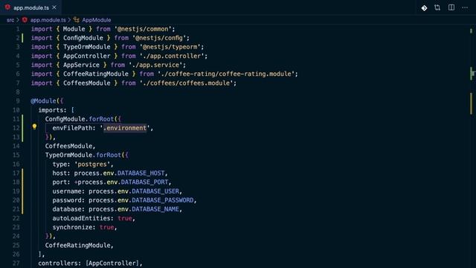
Task: Click on ConfigModule.forRoot call
Action: pos(80,119)
